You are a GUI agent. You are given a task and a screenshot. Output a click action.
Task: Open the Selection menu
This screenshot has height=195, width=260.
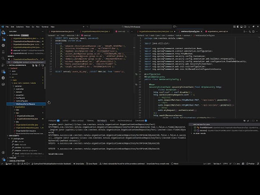coord(20,27)
